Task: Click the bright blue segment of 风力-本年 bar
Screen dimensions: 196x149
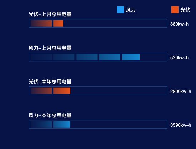Action: 62,125
